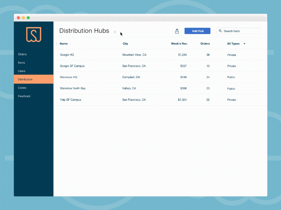The width and height of the screenshot is (281, 210).
Task: Click the $268 revenue value
Action: [183, 88]
